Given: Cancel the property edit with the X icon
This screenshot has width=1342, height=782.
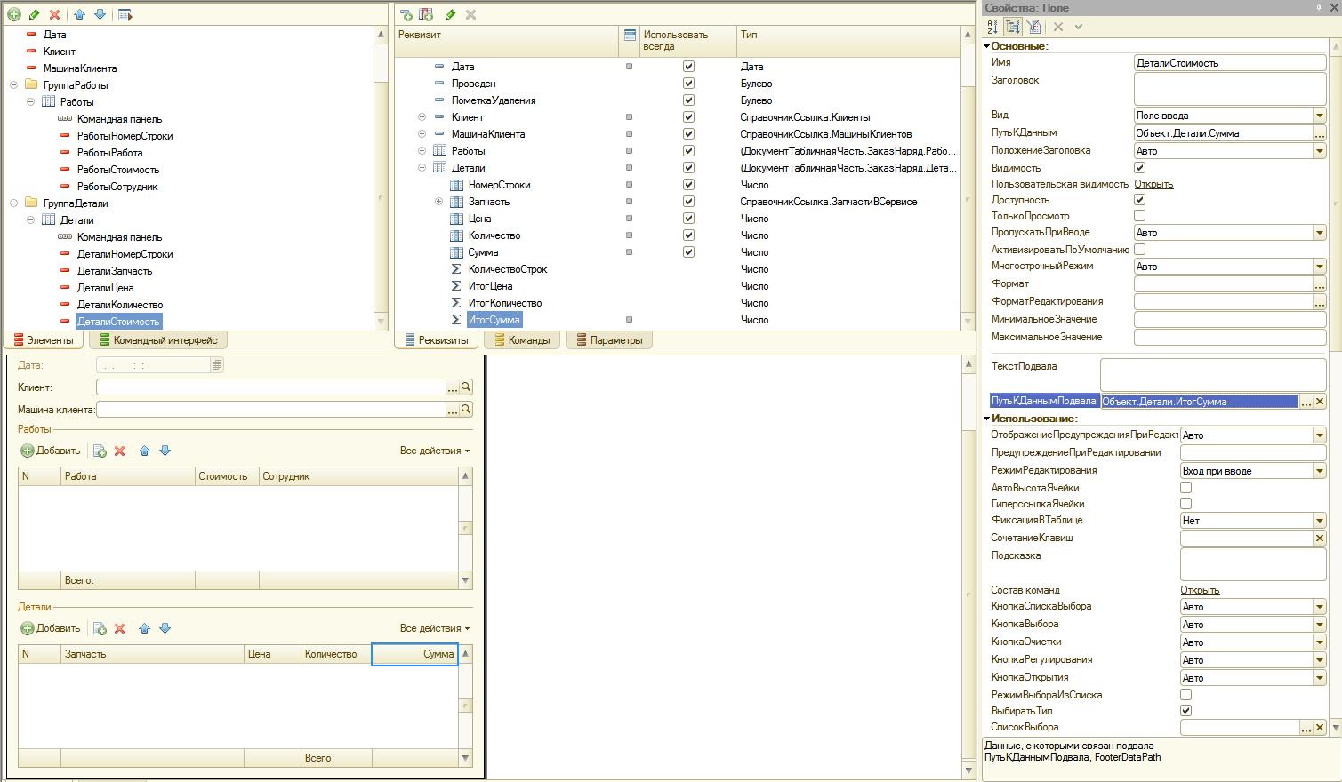Looking at the screenshot, I should (1058, 27).
